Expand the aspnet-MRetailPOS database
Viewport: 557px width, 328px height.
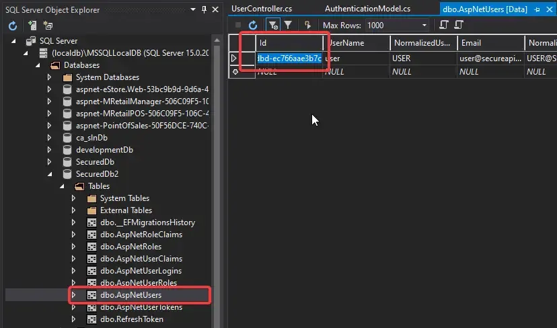[x=49, y=114]
